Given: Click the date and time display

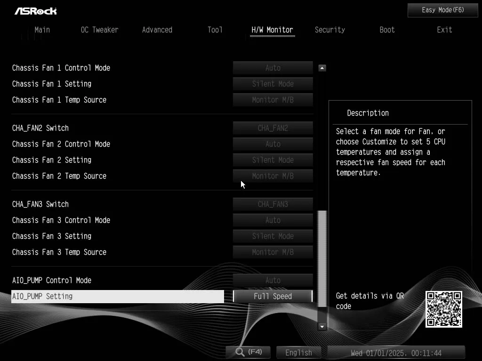Looking at the screenshot, I should (396, 353).
